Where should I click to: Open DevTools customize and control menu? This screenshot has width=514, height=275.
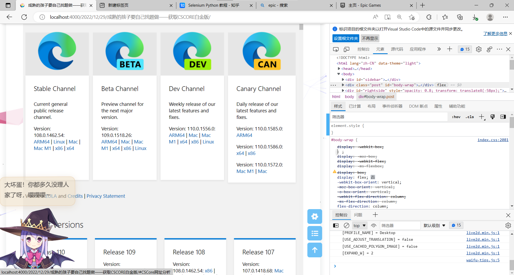[x=499, y=49]
